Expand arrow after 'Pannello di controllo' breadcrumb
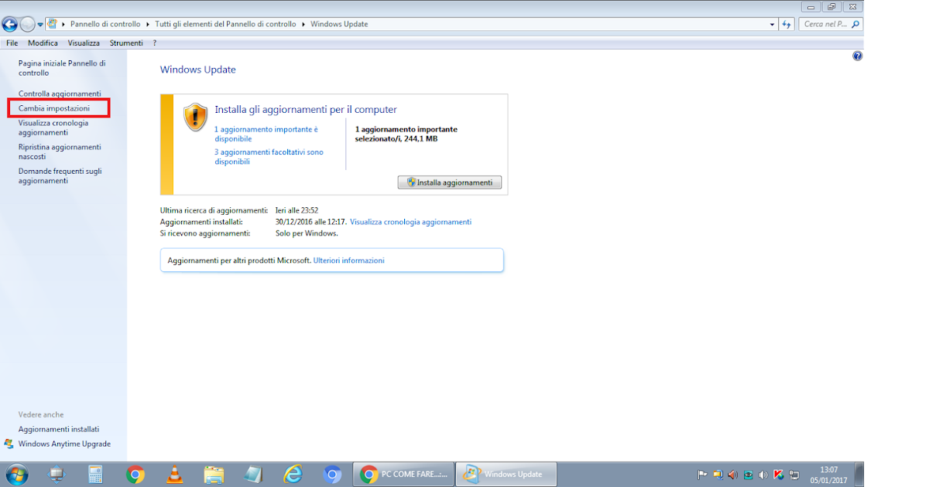 click(x=147, y=24)
